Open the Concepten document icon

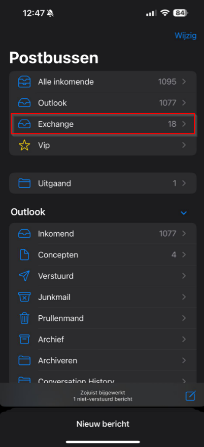24,254
